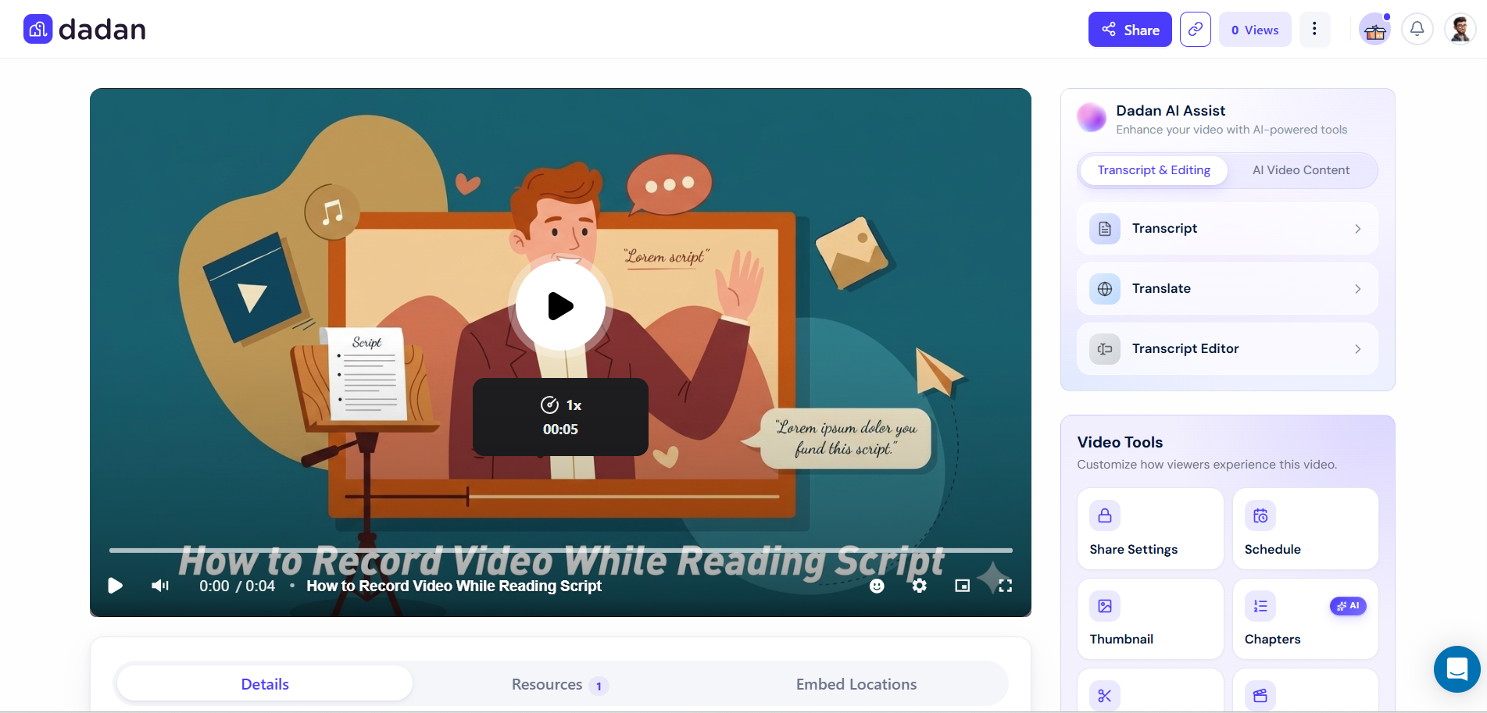The height and width of the screenshot is (713, 1487).
Task: Open the support chat bubble
Action: tap(1457, 669)
